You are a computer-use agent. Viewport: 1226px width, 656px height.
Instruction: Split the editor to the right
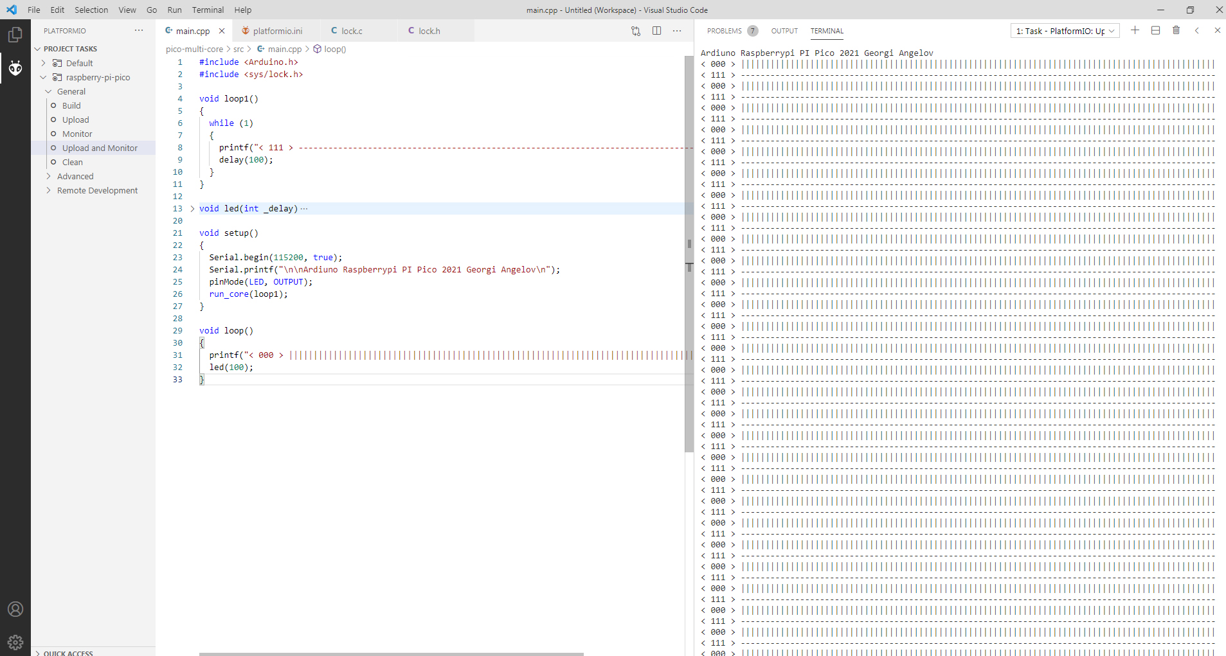(656, 31)
